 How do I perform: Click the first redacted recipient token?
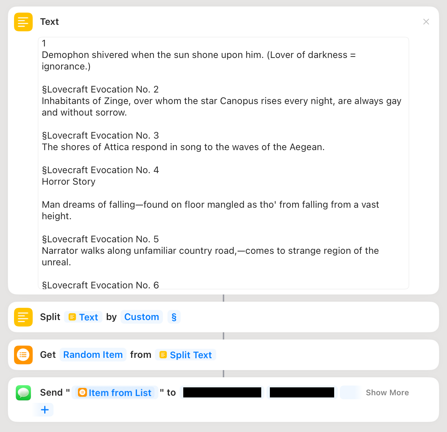coord(222,392)
